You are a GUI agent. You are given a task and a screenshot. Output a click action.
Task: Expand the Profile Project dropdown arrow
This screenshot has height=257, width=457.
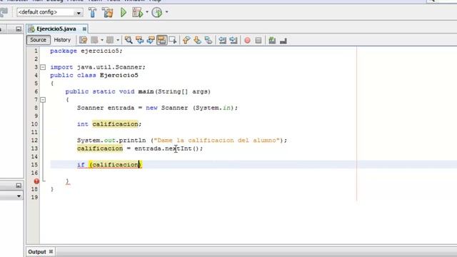[x=166, y=12]
